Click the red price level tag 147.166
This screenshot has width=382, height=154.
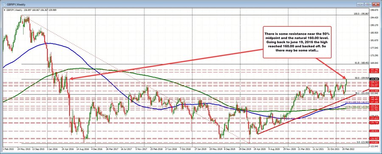[374, 102]
